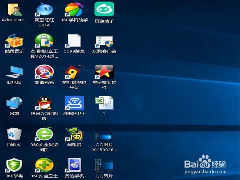Open 众测客户端 shortcut icon
This screenshot has height=180, width=240.
(x=104, y=41)
